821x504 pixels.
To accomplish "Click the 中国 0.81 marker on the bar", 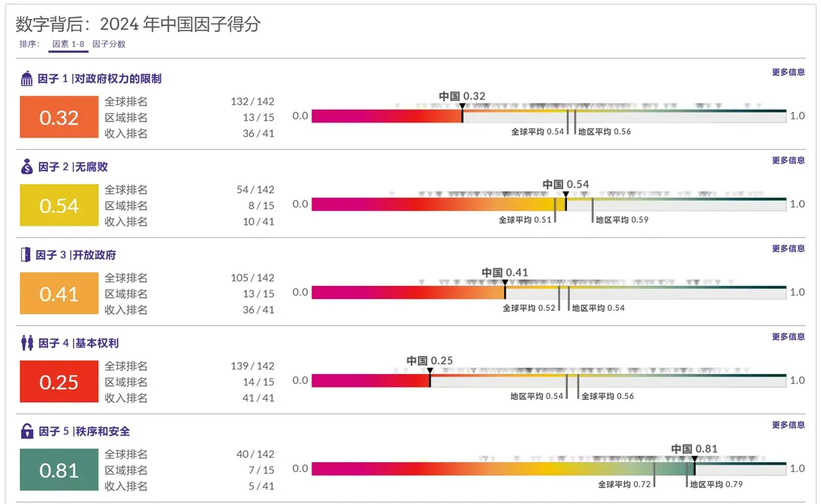I will [694, 459].
